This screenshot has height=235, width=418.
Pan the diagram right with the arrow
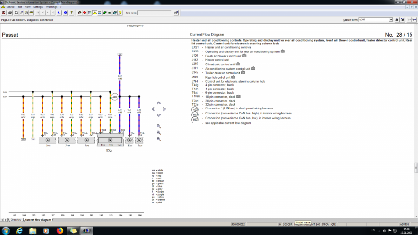coord(164,109)
